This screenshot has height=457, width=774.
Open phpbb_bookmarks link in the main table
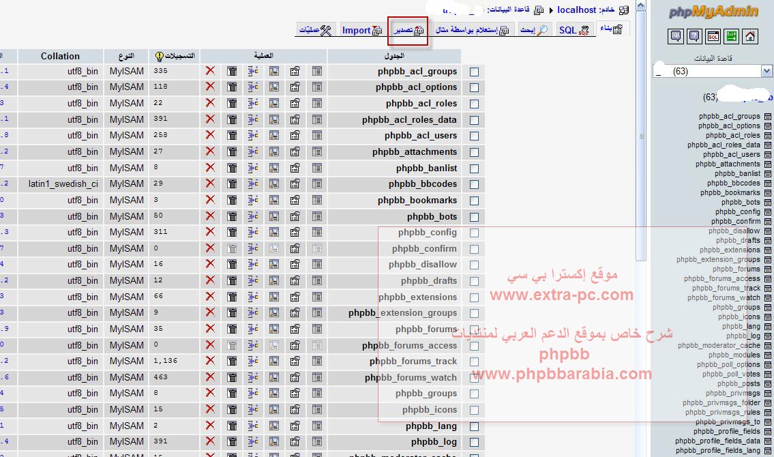point(417,200)
